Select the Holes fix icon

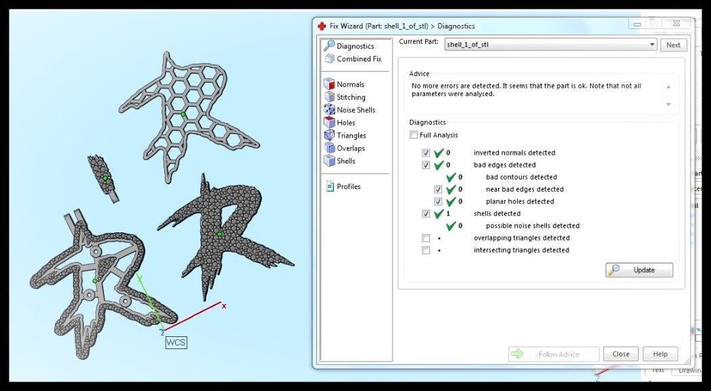329,122
